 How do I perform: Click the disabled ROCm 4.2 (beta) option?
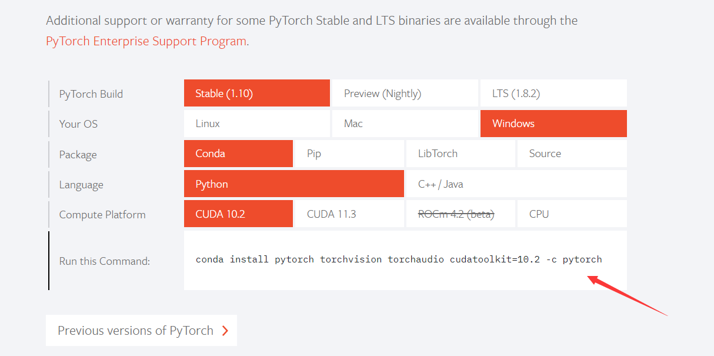[461, 214]
